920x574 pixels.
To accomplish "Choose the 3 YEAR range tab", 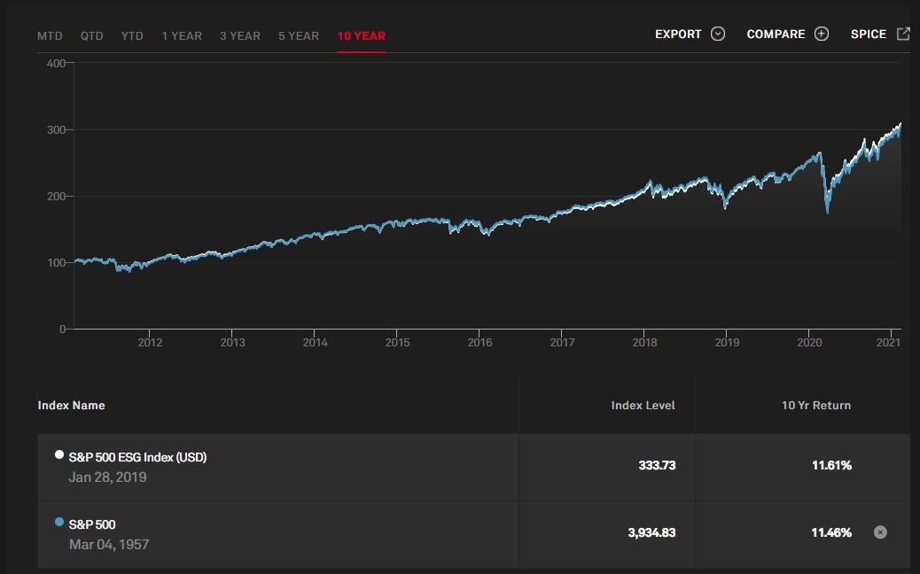I will (240, 36).
